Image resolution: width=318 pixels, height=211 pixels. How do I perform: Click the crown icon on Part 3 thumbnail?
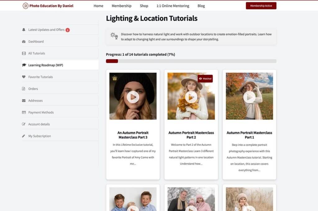point(115,78)
